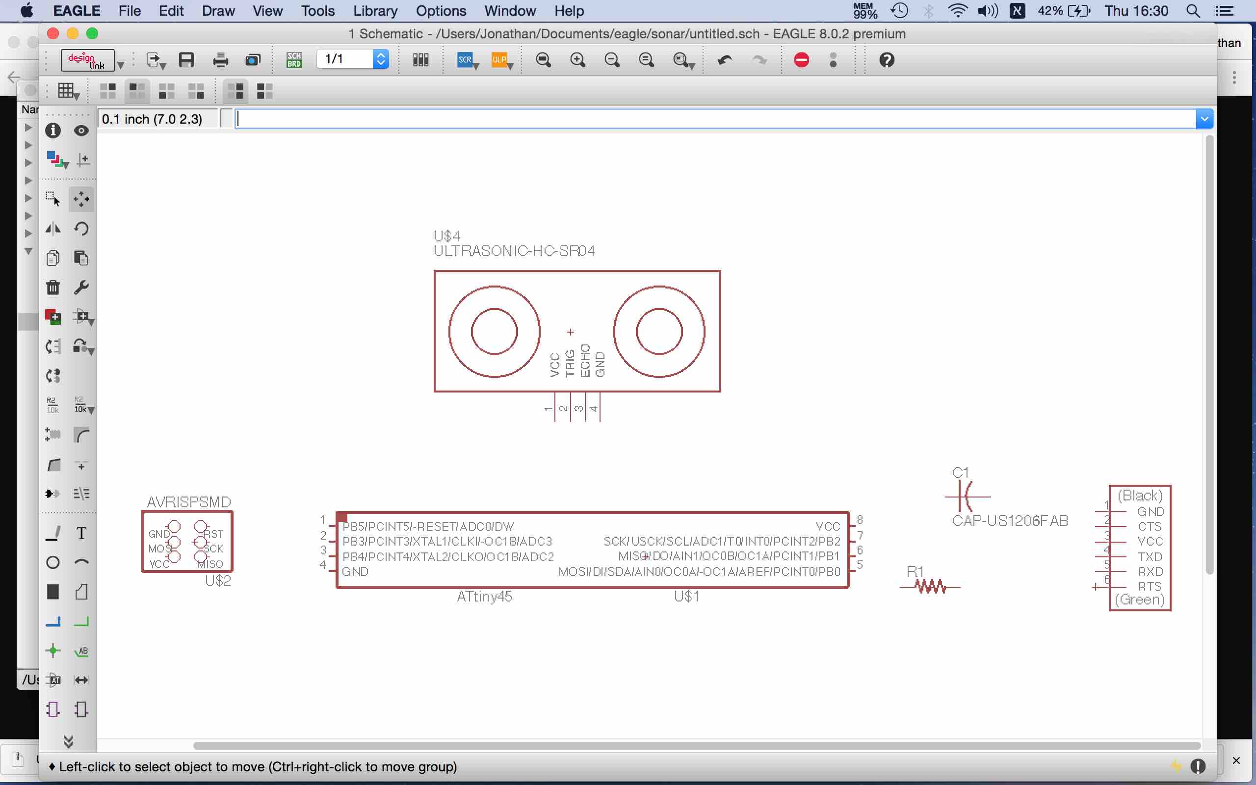This screenshot has width=1256, height=785.
Task: Click the red Stop command button
Action: point(801,60)
